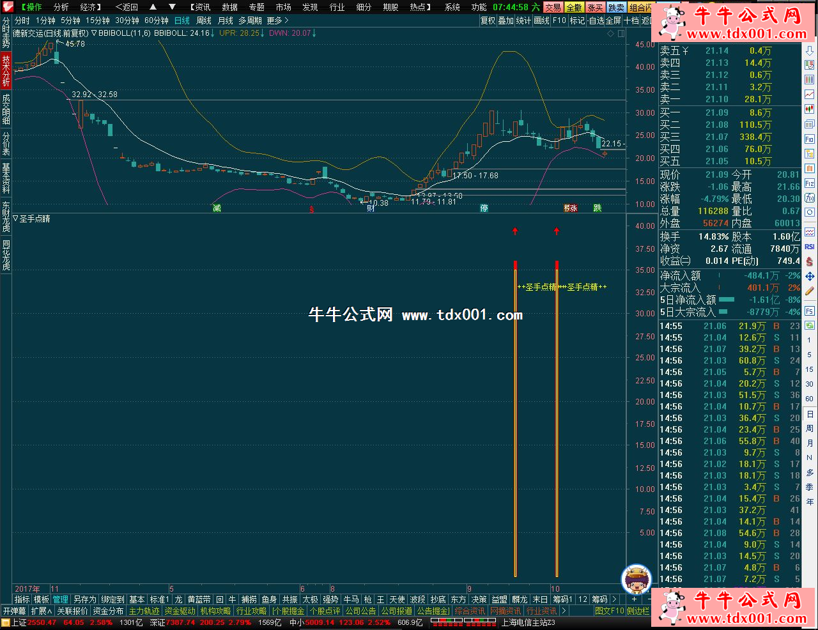818x630 pixels.
Task: Click the 叠加 overlay button
Action: pyautogui.click(x=505, y=20)
